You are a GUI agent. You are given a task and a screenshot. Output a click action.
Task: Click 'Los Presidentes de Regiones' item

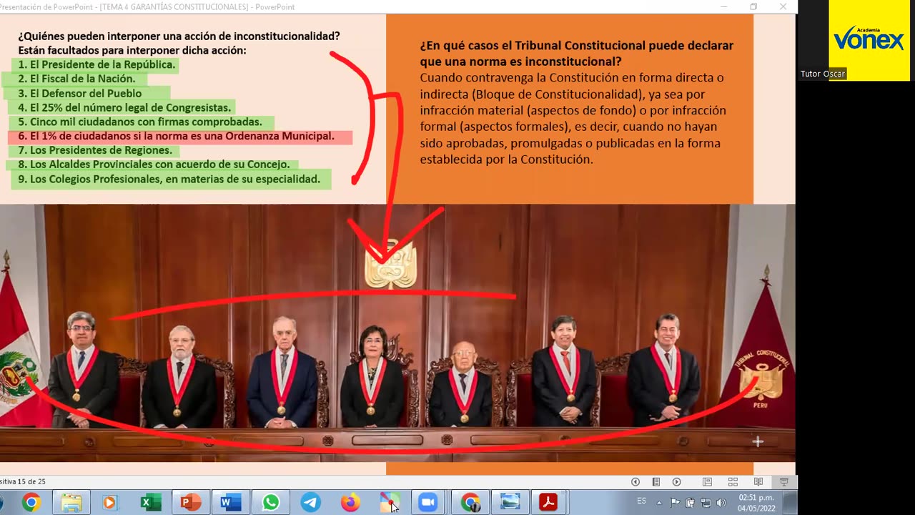(x=96, y=150)
